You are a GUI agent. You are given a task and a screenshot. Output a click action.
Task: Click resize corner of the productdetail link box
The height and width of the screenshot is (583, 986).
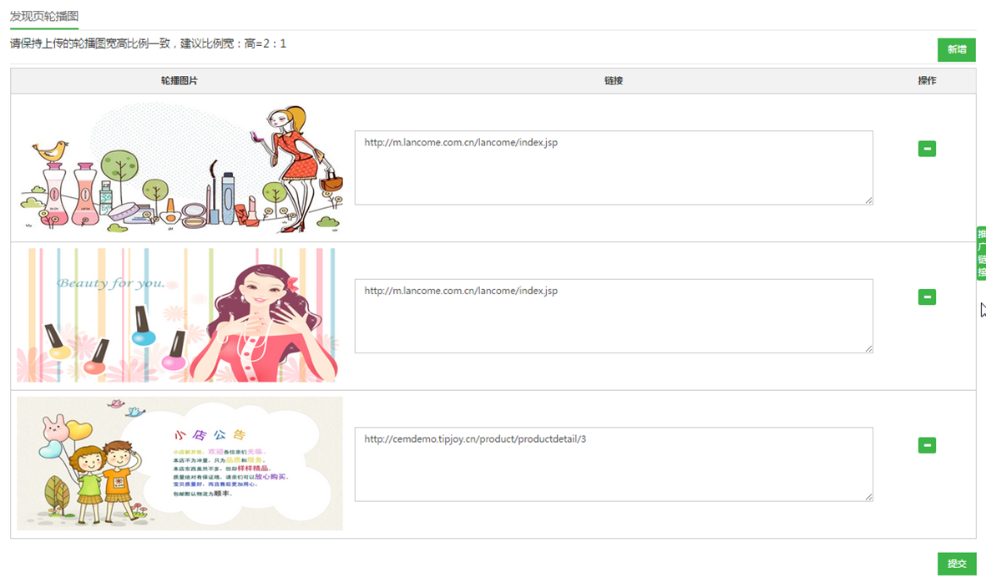(x=868, y=497)
